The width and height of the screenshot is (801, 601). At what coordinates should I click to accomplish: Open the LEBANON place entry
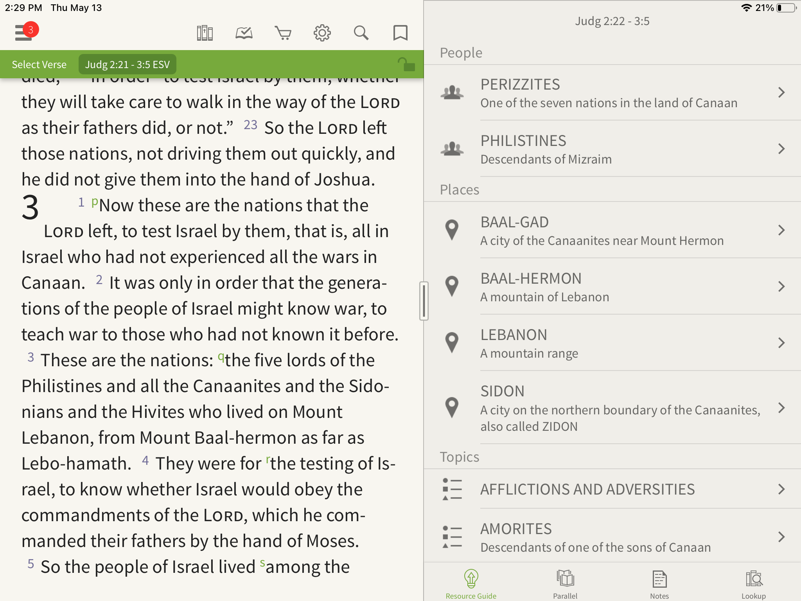point(612,343)
